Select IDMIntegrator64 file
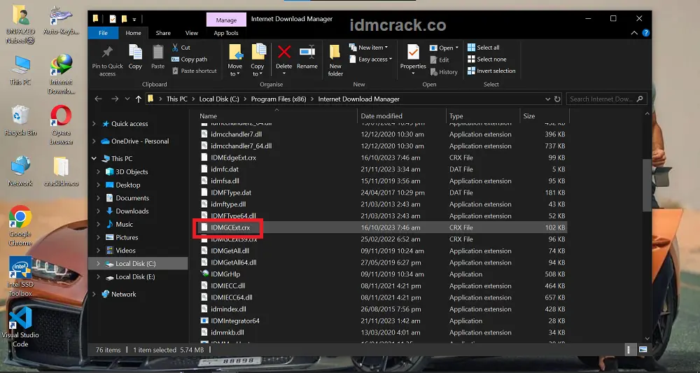The height and width of the screenshot is (373, 700). click(234, 321)
